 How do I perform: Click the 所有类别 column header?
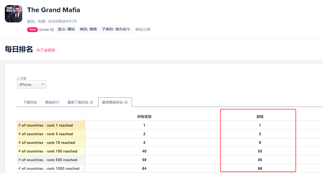pyautogui.click(x=144, y=117)
